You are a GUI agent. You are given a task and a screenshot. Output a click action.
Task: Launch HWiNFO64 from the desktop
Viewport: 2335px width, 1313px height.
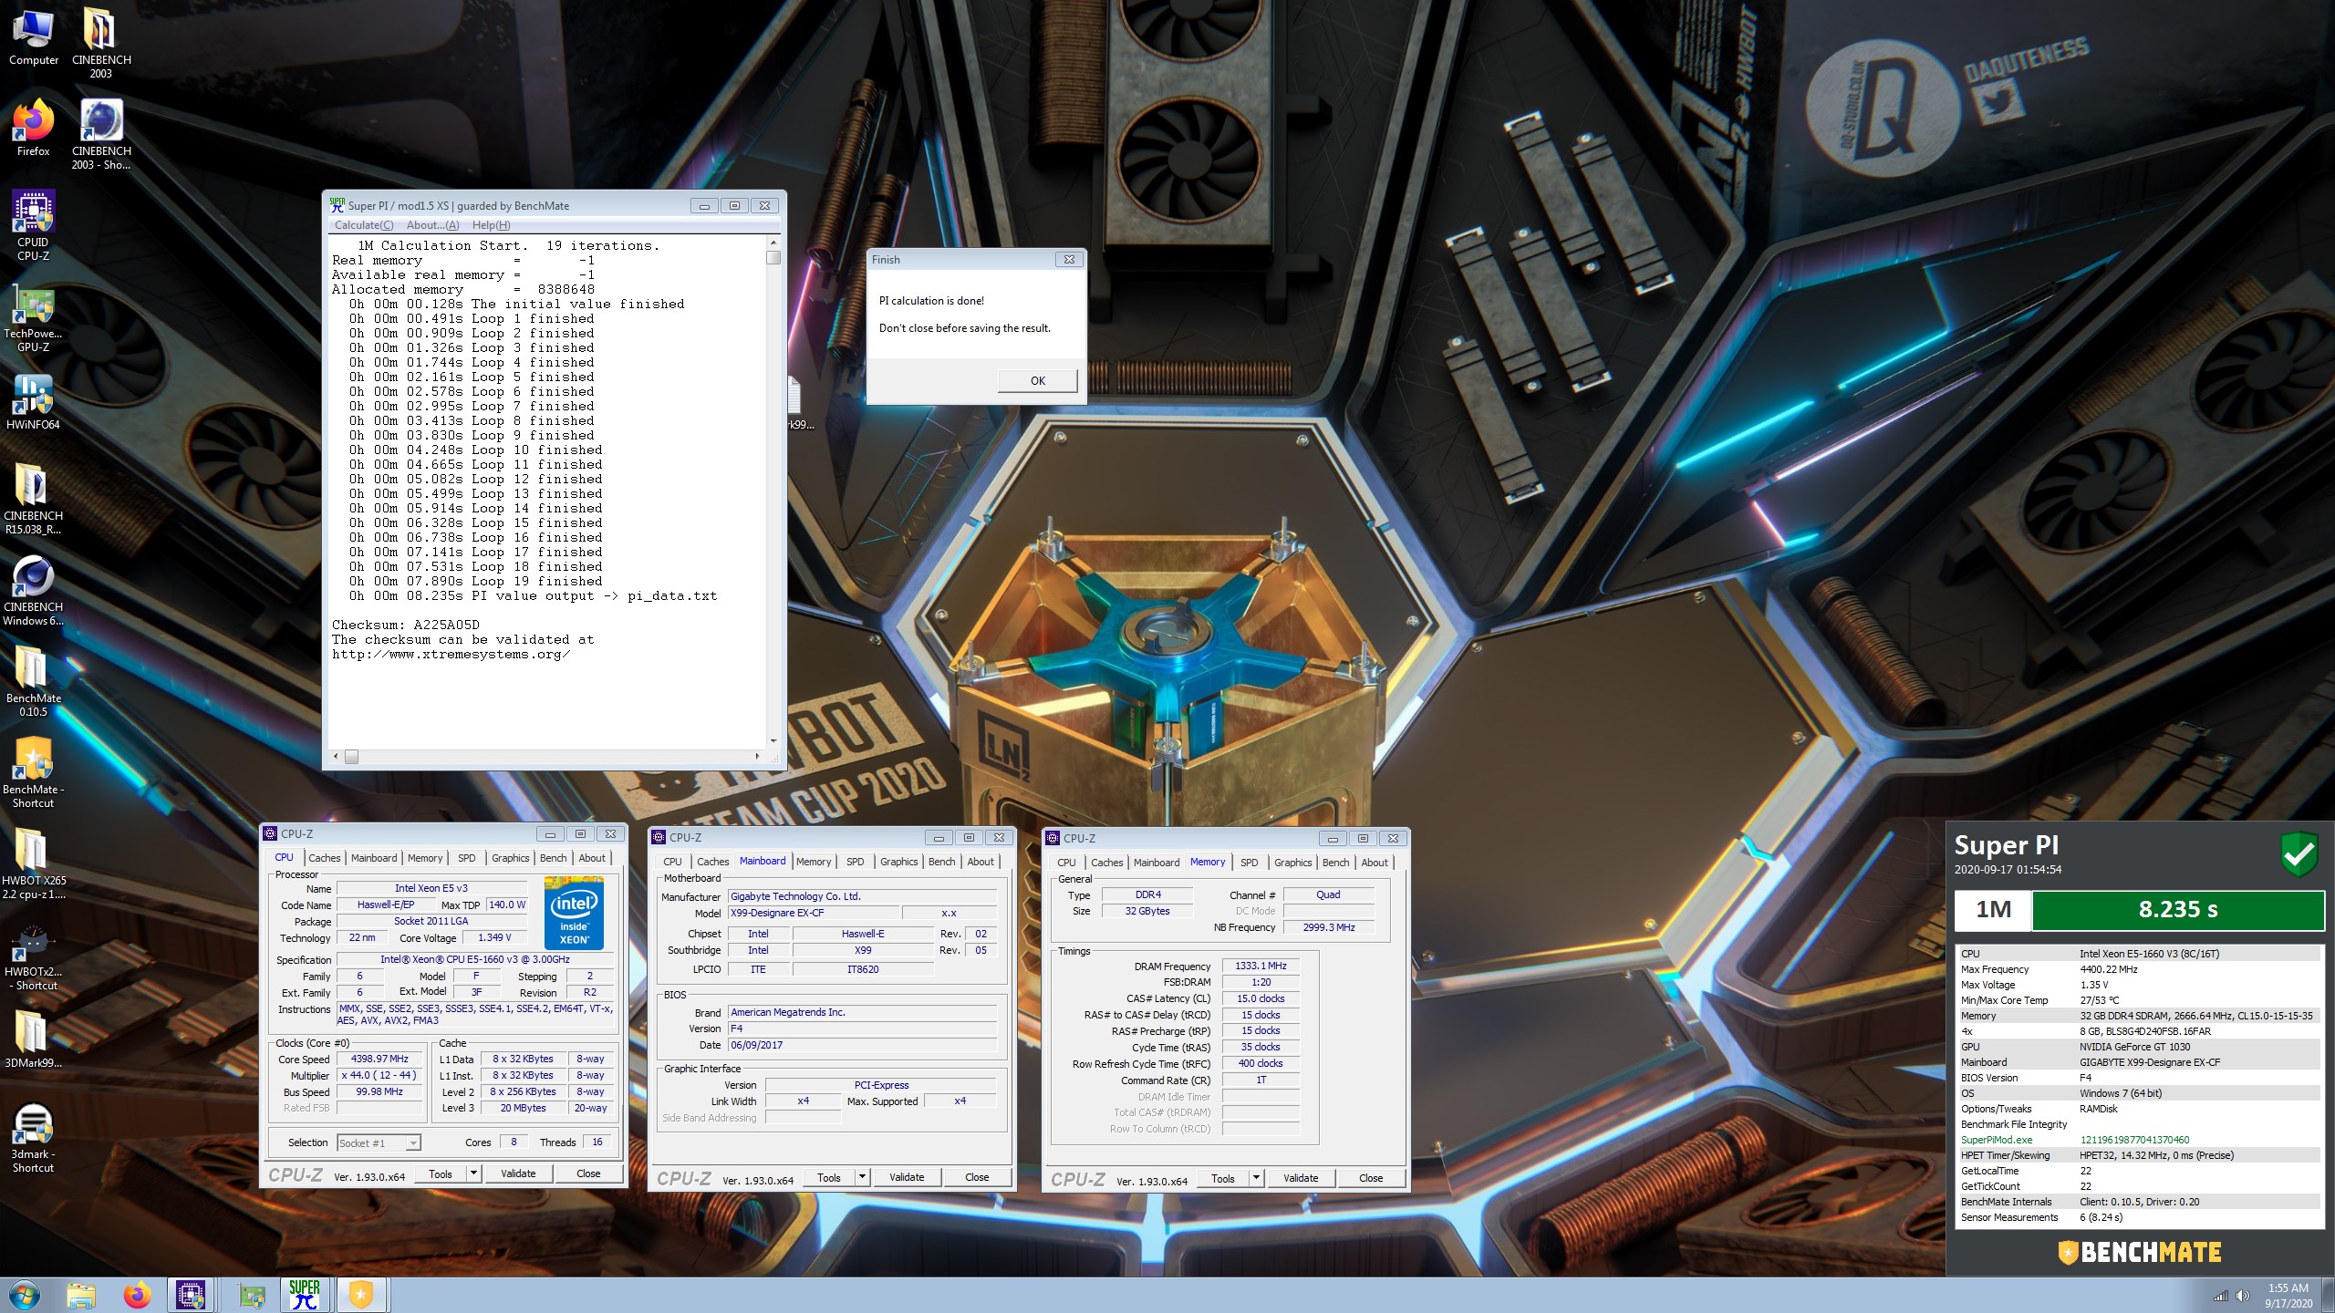33,401
